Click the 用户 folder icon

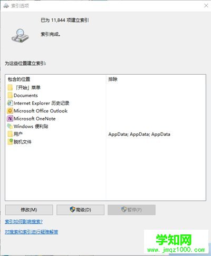click(10, 134)
